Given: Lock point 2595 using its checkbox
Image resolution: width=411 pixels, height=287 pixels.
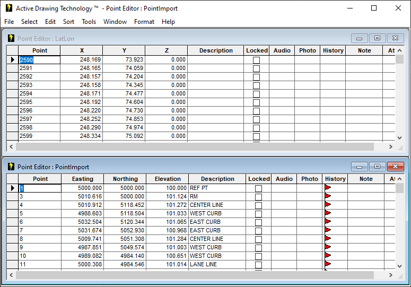Looking at the screenshot, I should [257, 102].
